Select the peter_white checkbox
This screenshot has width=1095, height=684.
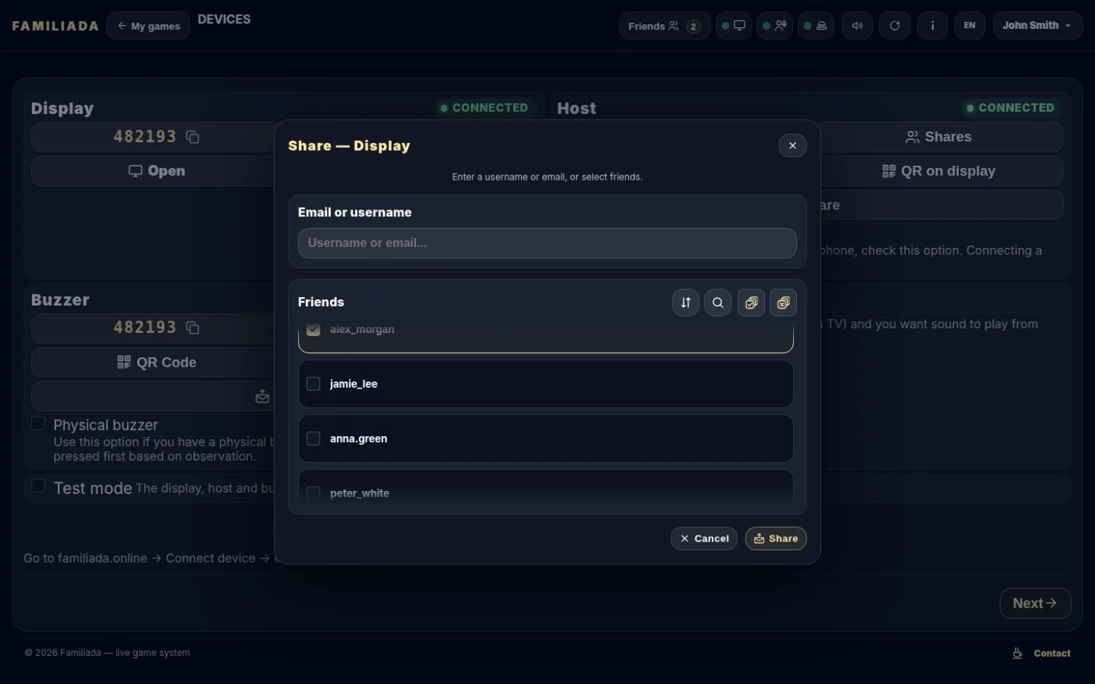click(x=314, y=493)
